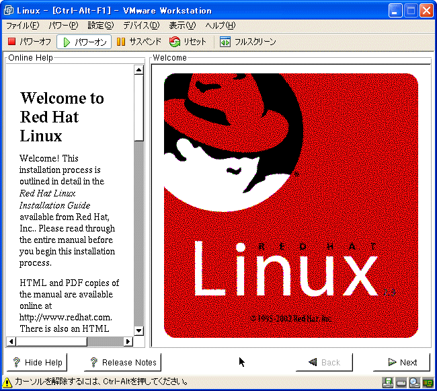Click the VMware icon in title bar
Screen dimensions: 437x391
pos(8,10)
